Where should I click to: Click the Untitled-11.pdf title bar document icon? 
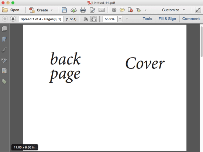tap(89, 3)
